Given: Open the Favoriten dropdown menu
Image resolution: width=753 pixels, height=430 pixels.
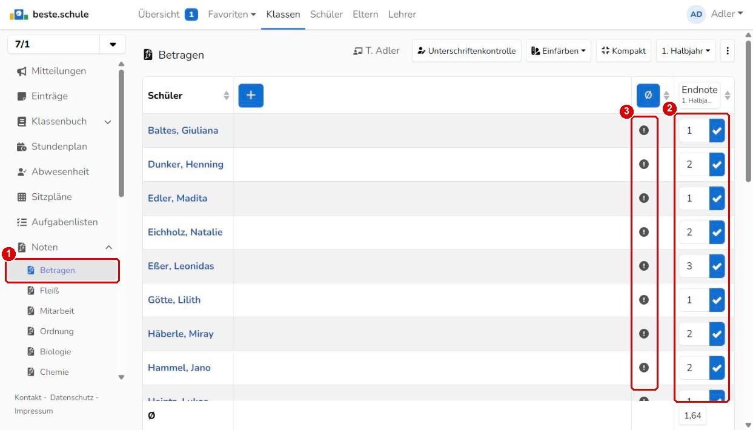Looking at the screenshot, I should click(x=232, y=14).
